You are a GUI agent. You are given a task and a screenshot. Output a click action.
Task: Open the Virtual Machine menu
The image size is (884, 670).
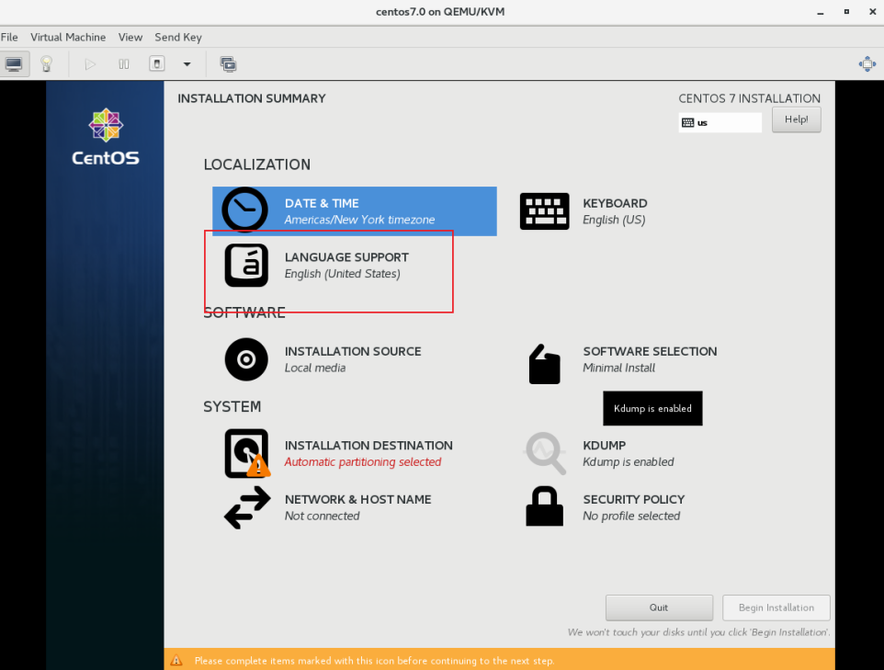68,37
